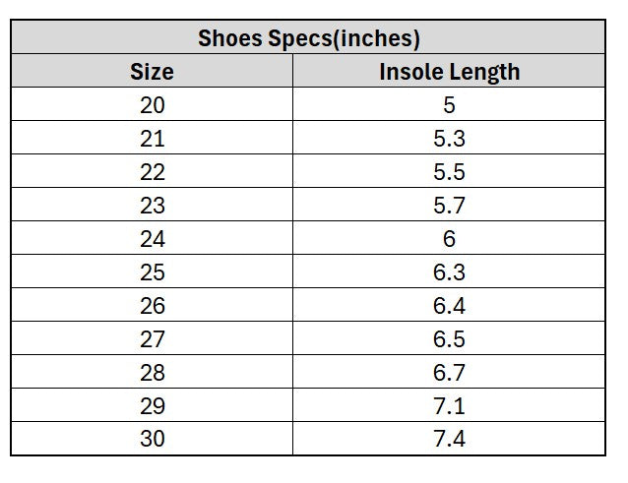Click the size 30 cell
Image resolution: width=628 pixels, height=483 pixels.
153,439
